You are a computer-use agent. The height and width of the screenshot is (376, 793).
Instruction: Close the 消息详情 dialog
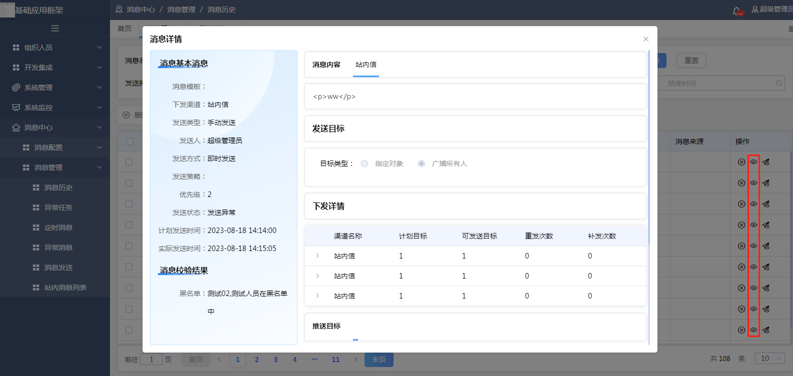[x=646, y=39]
